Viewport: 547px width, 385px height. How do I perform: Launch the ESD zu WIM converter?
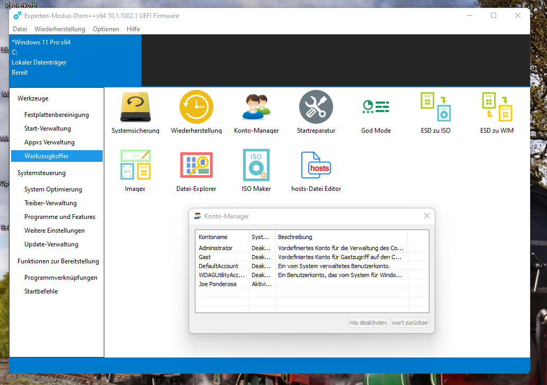pos(497,112)
